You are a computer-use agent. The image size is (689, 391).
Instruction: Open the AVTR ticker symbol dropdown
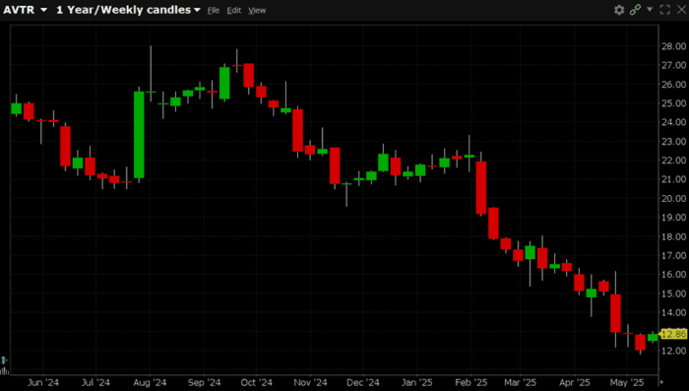(25, 10)
